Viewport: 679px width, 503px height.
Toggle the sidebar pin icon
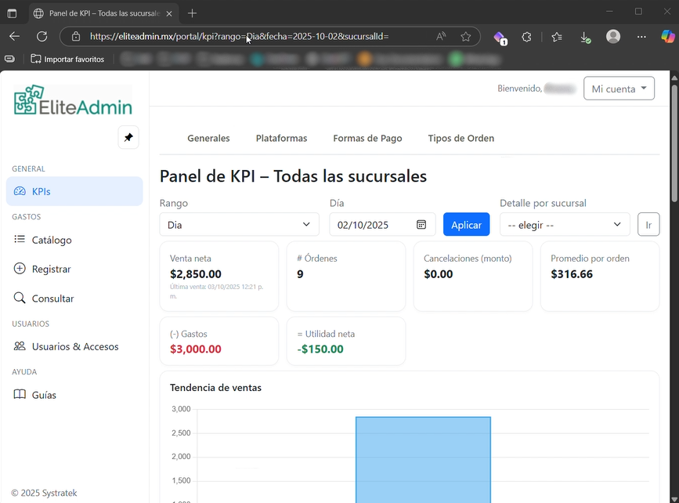coord(128,137)
